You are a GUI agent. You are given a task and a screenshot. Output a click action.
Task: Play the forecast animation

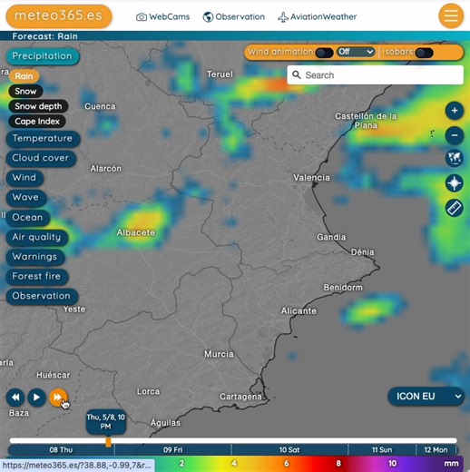pyautogui.click(x=36, y=398)
